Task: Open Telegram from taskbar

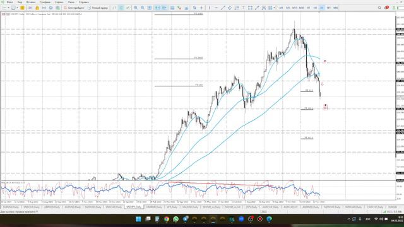Action: point(185,219)
